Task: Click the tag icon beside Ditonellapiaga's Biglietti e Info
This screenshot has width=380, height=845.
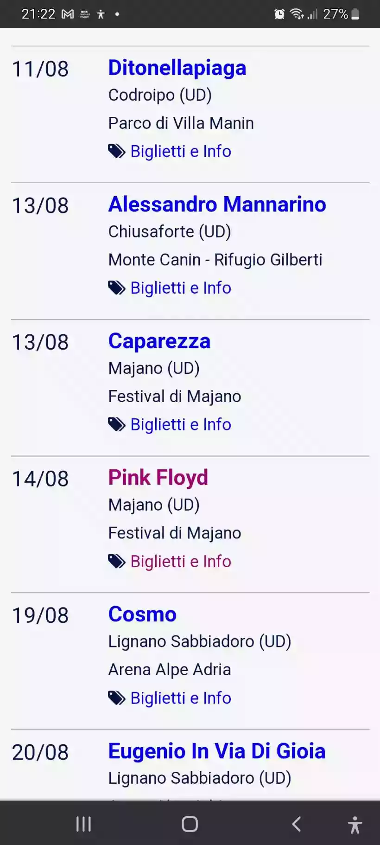Action: pyautogui.click(x=115, y=151)
